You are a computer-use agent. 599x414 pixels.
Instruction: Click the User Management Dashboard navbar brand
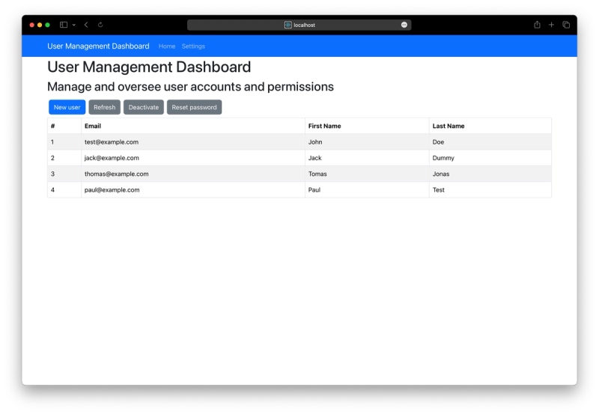[98, 46]
